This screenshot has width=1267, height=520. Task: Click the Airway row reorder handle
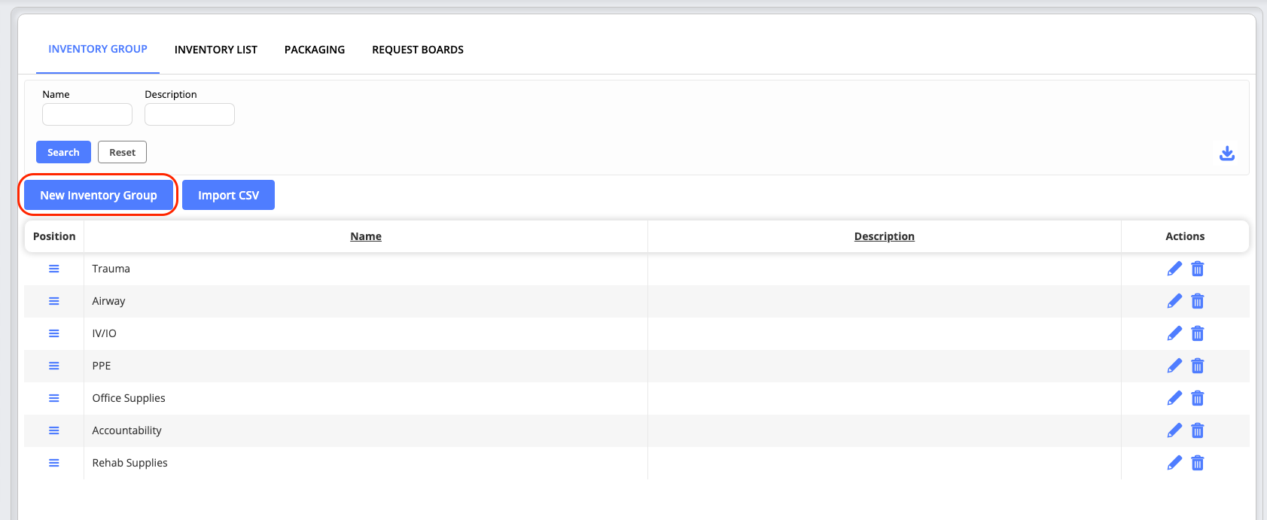54,301
